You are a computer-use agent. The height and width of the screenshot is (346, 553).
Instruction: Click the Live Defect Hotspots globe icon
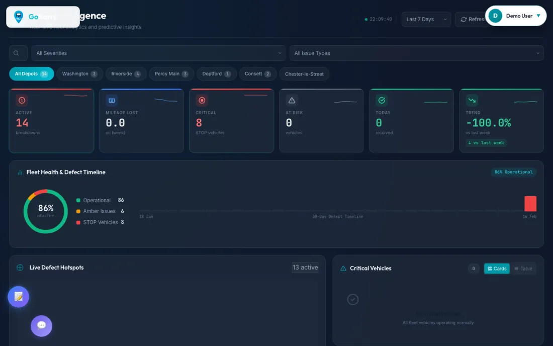click(x=20, y=268)
